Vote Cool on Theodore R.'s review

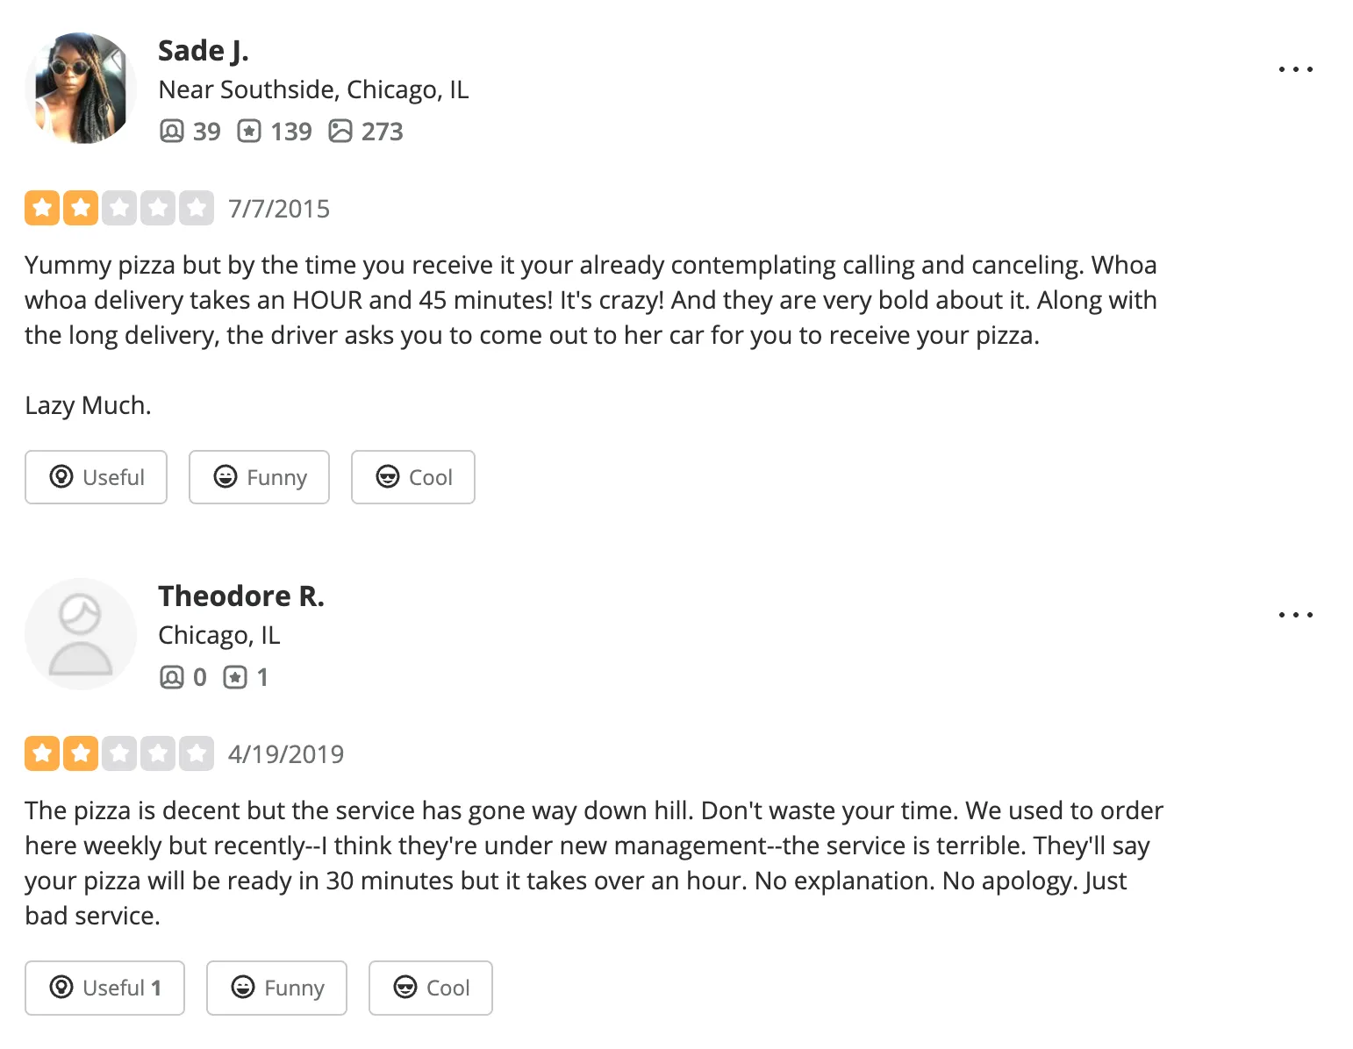[430, 988]
